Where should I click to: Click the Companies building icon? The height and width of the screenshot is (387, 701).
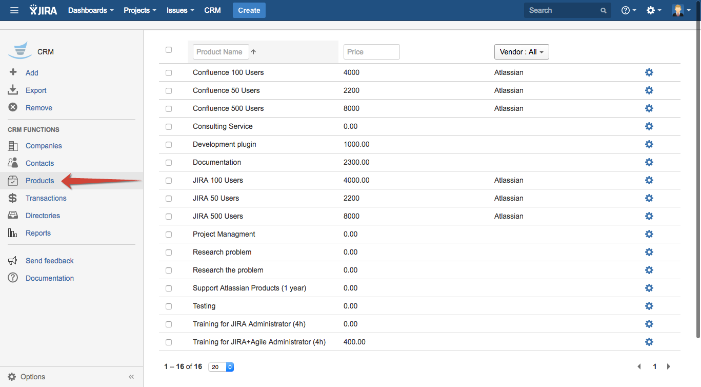click(13, 146)
